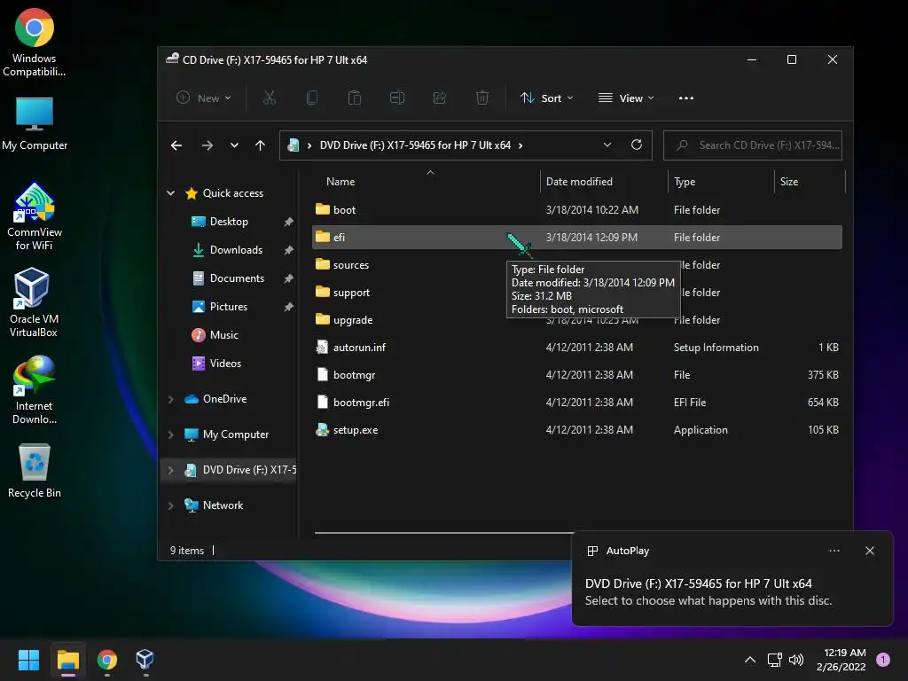Open the notification count badge
The width and height of the screenshot is (908, 681).
click(x=883, y=660)
